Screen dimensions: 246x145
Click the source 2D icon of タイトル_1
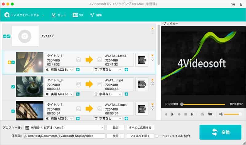(x=79, y=60)
